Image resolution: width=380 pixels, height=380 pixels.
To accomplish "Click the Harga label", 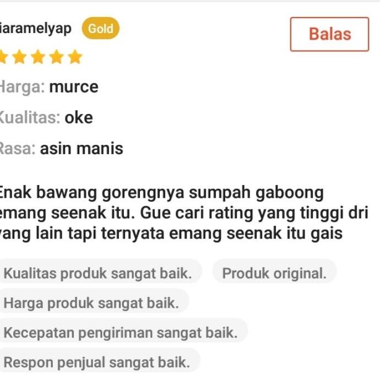I will [x=22, y=87].
